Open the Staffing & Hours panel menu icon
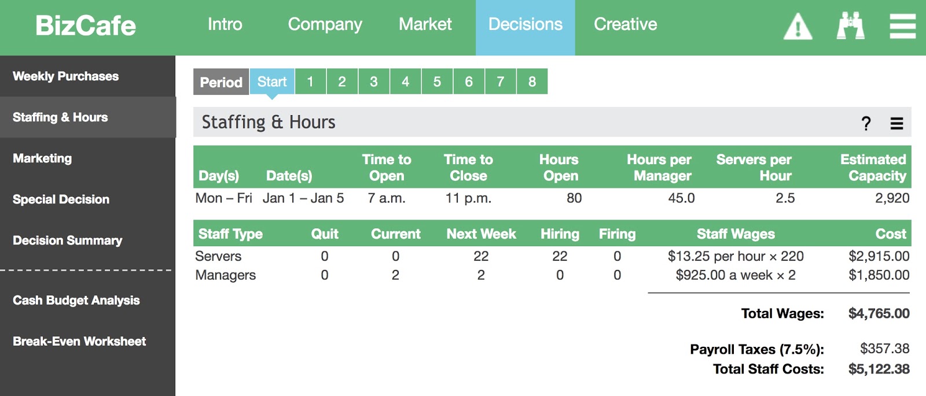 coord(896,123)
